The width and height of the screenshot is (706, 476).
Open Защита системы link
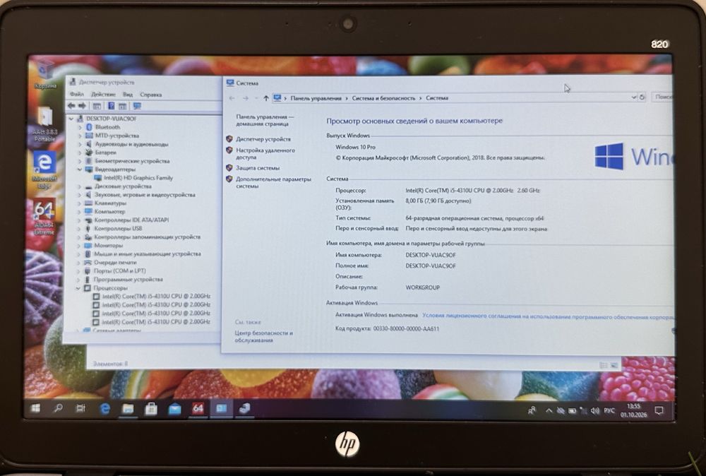click(x=258, y=168)
